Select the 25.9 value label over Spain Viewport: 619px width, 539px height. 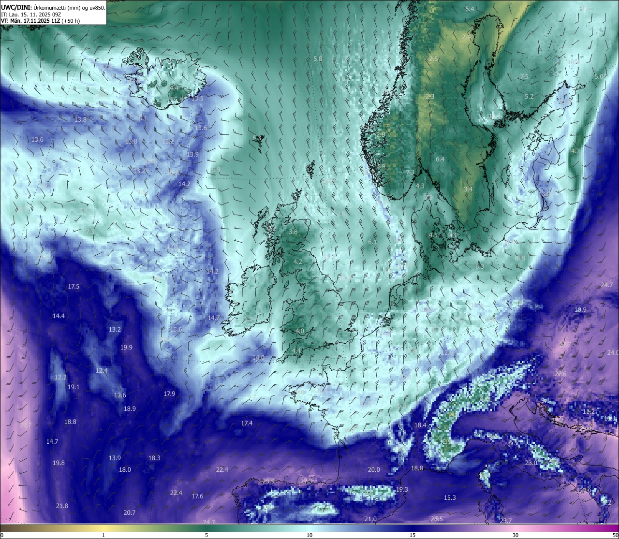point(268,481)
